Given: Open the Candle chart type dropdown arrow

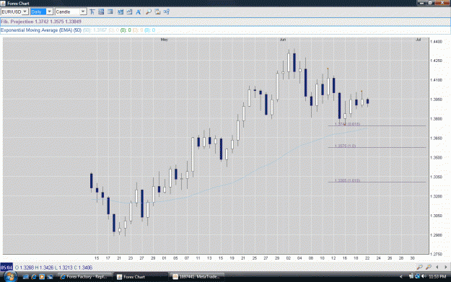Looking at the screenshot, I should click(83, 12).
